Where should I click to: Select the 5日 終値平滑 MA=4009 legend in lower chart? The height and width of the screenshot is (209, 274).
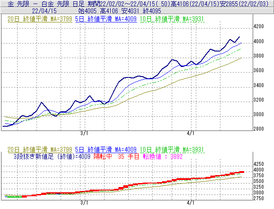[106, 150]
